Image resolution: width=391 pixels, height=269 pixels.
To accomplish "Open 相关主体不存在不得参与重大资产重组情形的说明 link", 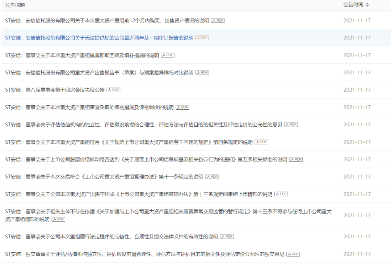I will [x=168, y=211].
